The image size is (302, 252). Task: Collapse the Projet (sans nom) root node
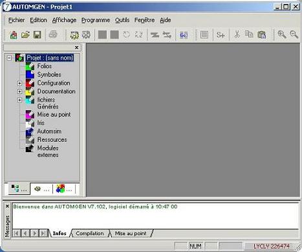(x=9, y=58)
